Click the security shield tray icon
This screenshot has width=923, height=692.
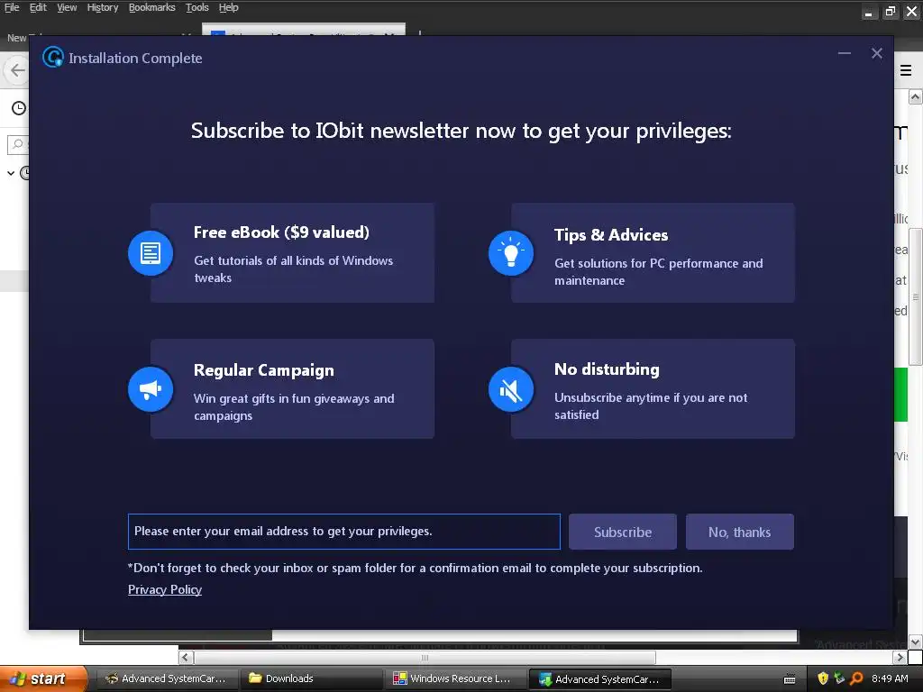(823, 678)
